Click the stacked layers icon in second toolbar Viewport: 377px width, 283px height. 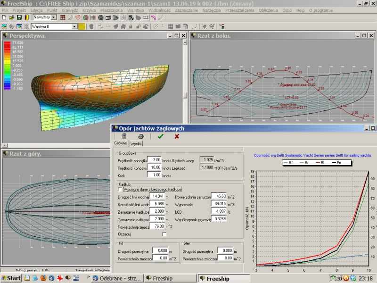click(x=4, y=26)
